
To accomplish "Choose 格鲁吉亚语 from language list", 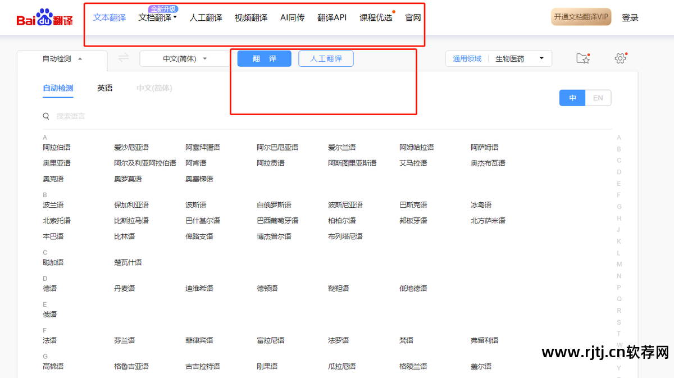I will (x=131, y=366).
